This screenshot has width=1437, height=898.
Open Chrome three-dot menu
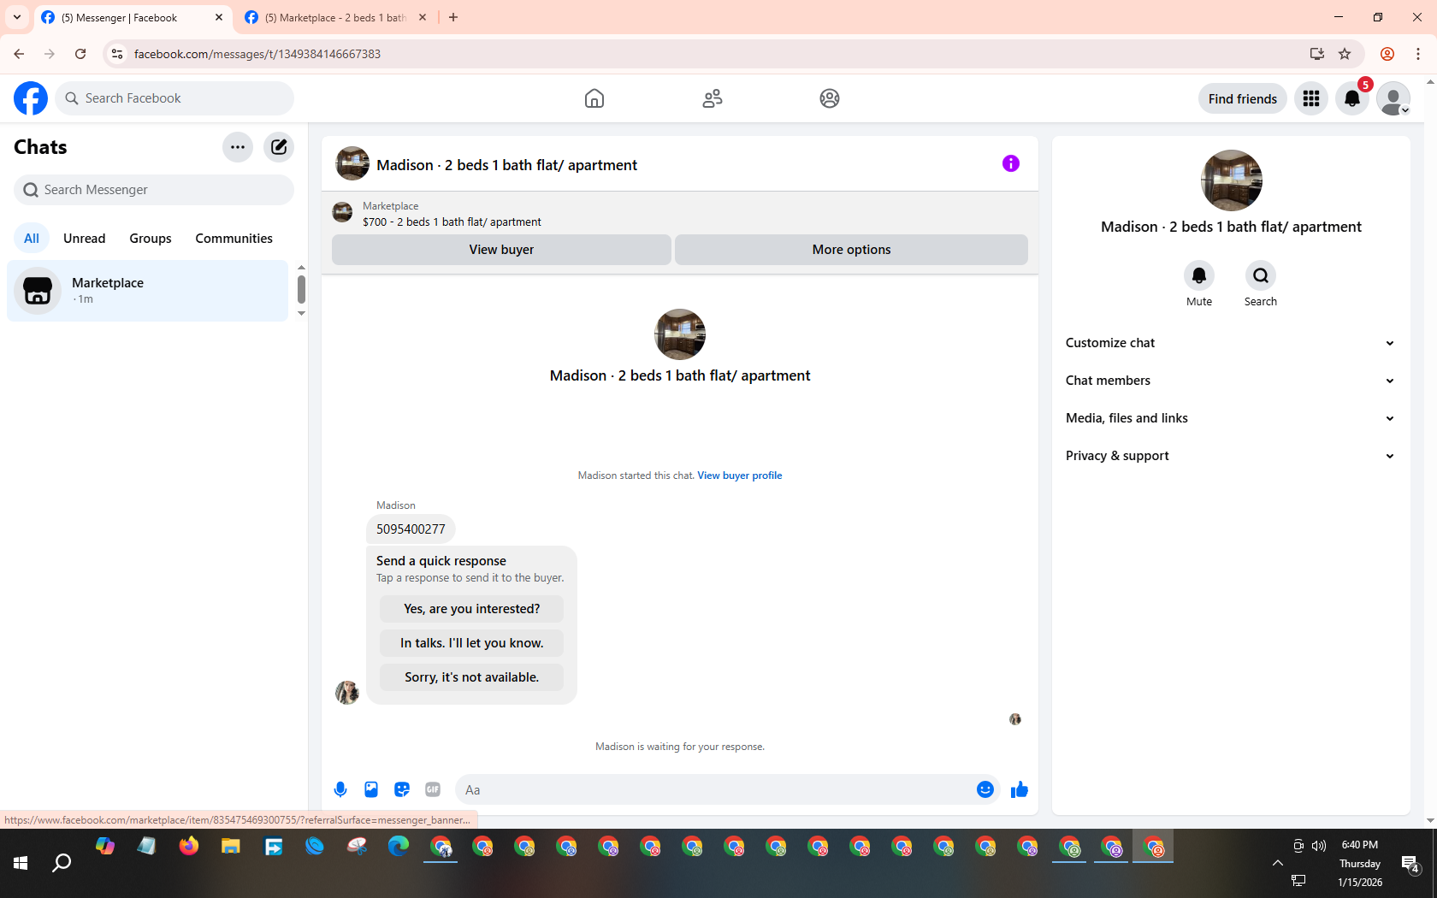(1418, 54)
